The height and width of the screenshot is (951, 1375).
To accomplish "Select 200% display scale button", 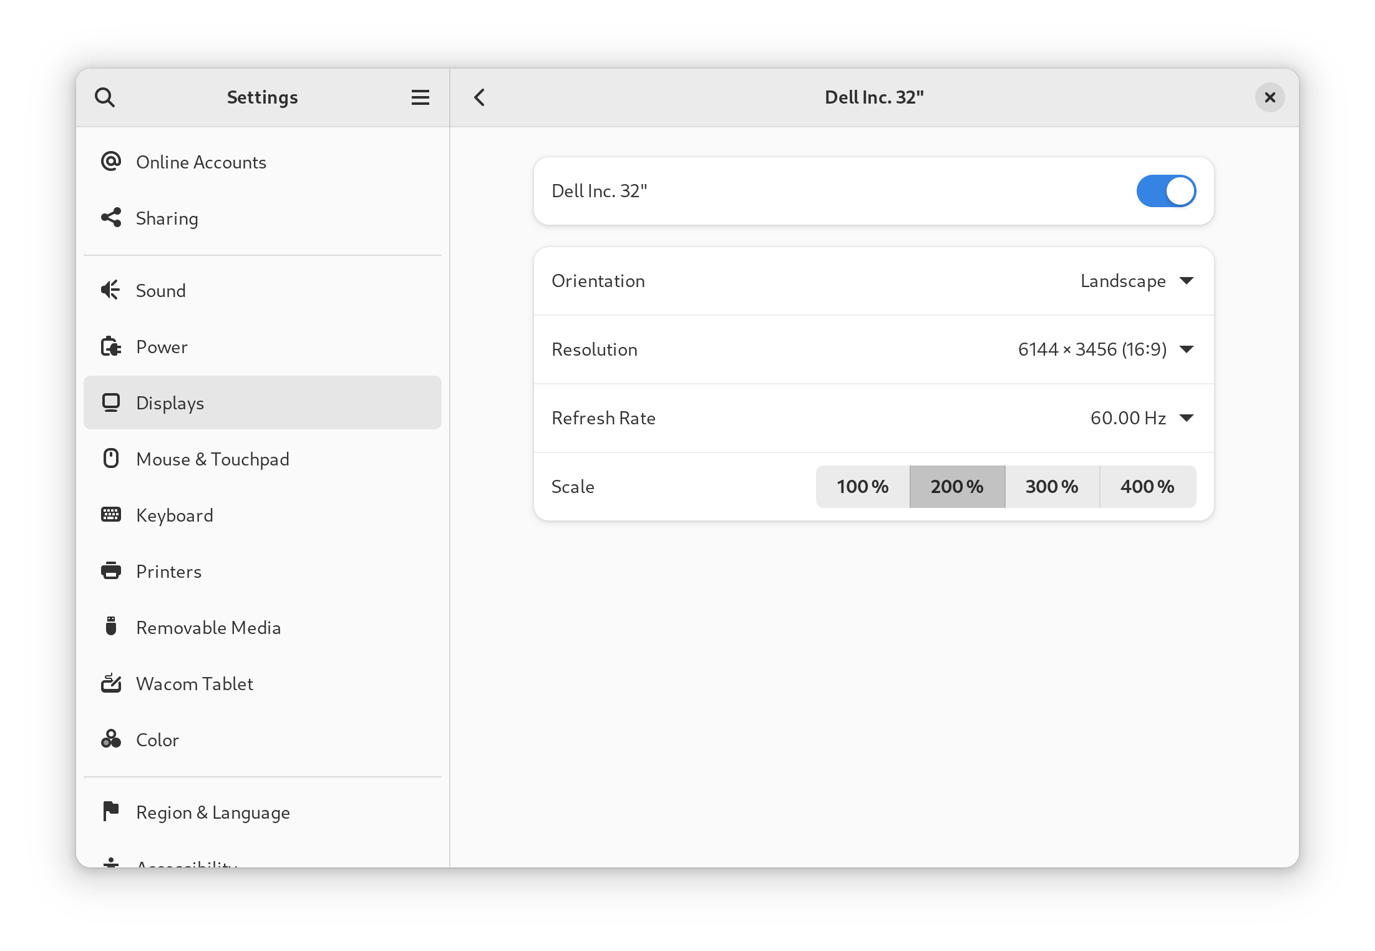I will coord(957,486).
